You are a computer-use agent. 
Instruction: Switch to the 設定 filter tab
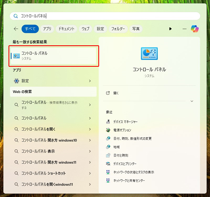click(x=100, y=29)
